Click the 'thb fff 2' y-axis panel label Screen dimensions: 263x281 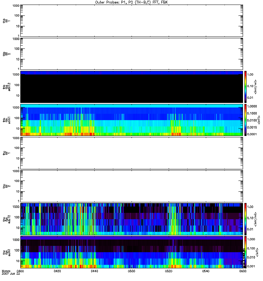pyautogui.click(x=6, y=54)
